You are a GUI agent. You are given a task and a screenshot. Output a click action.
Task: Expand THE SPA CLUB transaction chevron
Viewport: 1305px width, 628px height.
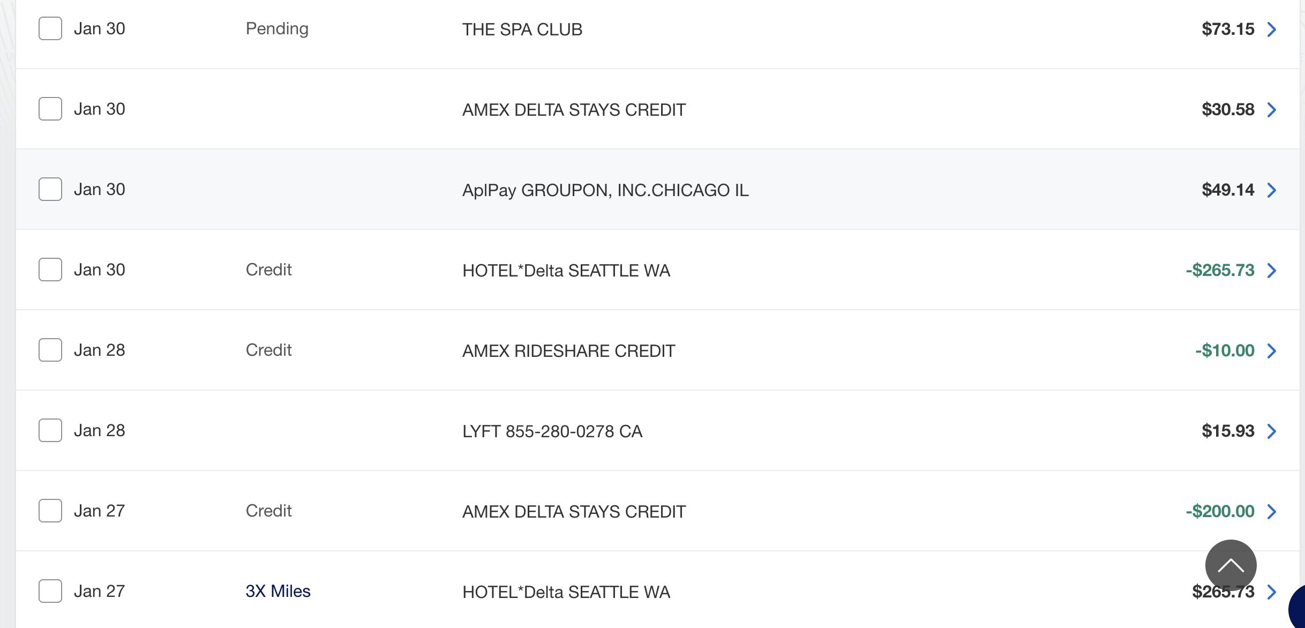point(1272,29)
